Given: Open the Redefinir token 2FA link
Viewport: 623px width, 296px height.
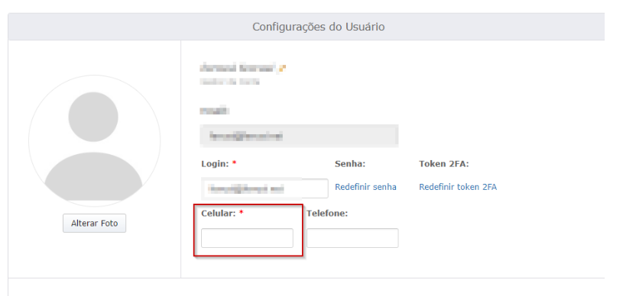Looking at the screenshot, I should [458, 187].
